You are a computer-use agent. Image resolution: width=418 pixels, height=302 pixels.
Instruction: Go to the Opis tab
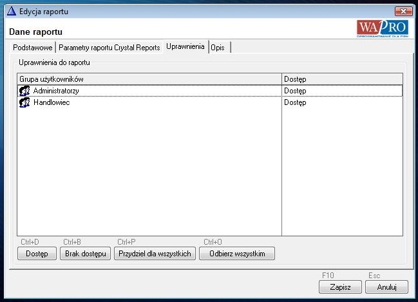(218, 48)
